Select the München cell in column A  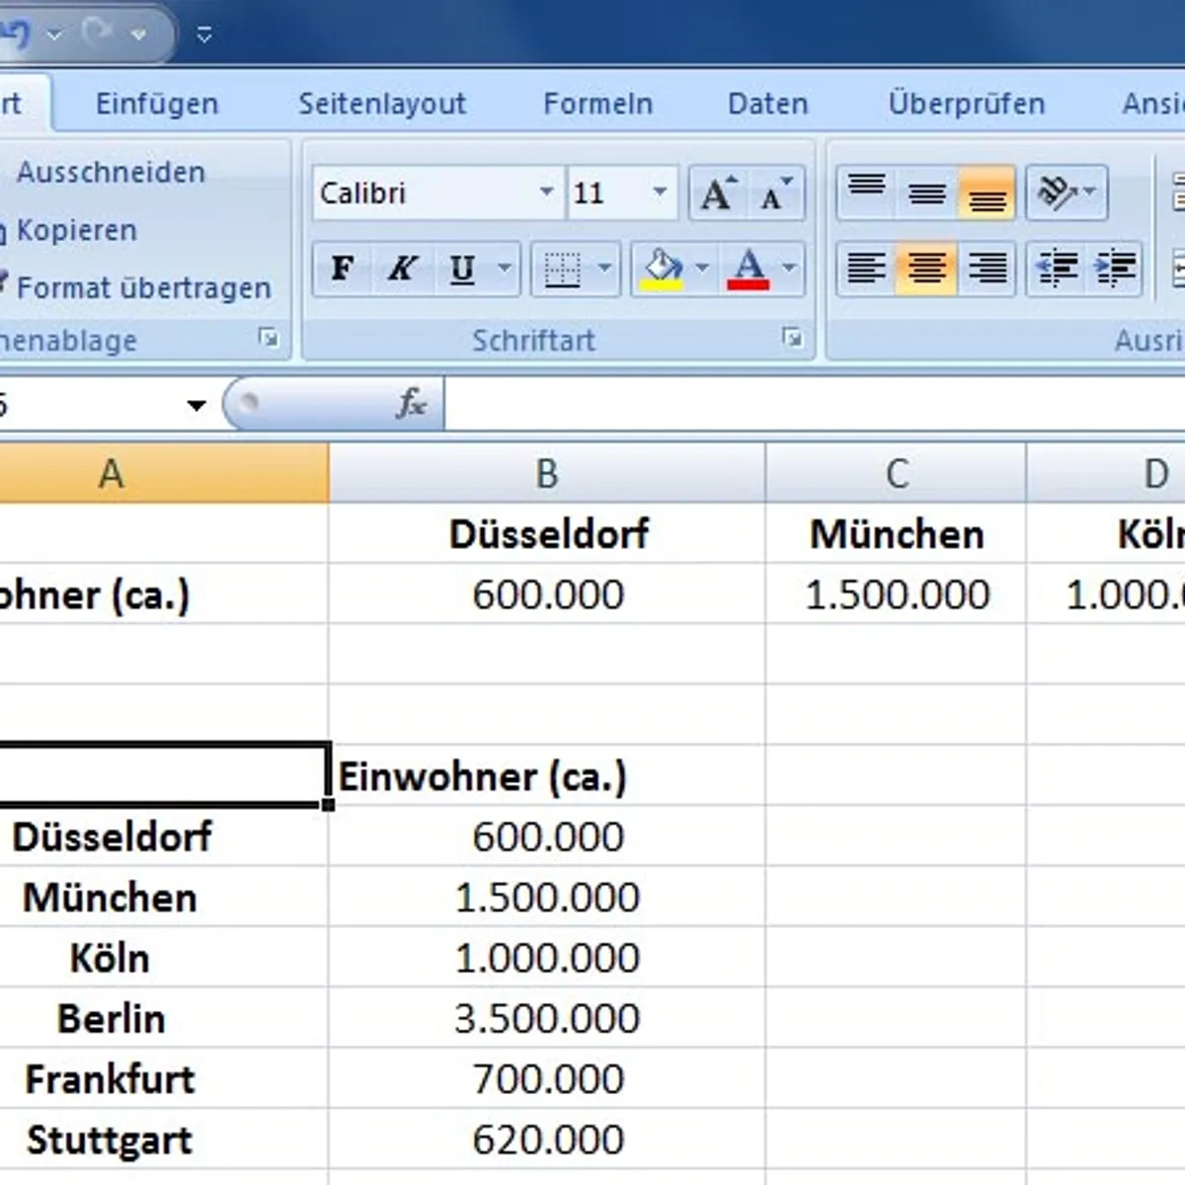[164, 898]
